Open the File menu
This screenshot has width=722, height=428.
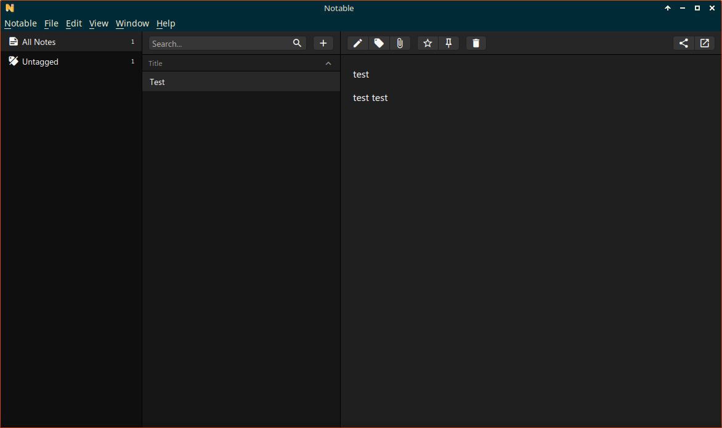(51, 23)
